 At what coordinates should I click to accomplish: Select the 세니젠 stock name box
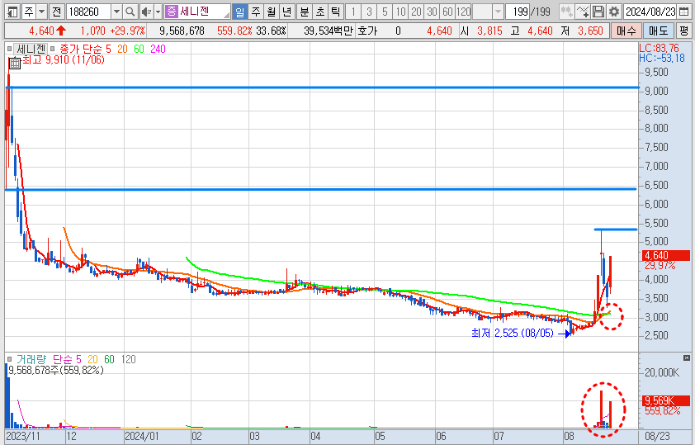point(197,12)
